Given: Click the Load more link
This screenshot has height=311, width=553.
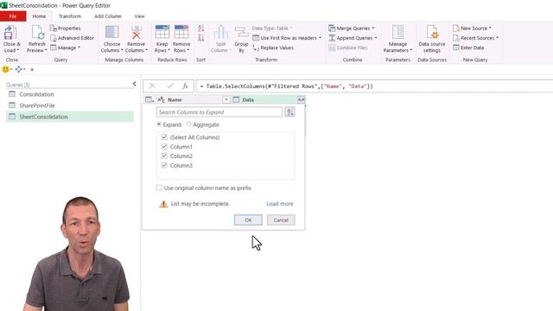Looking at the screenshot, I should coord(280,204).
